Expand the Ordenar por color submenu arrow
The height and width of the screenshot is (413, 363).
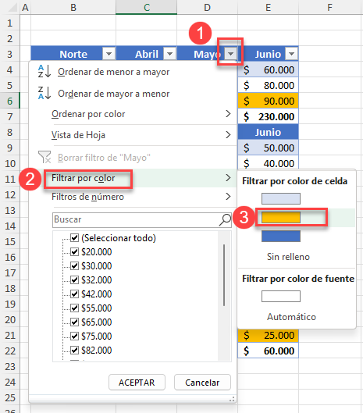[228, 114]
